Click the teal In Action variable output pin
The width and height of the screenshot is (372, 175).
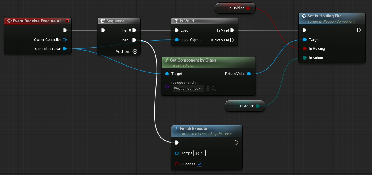[x=258, y=106]
